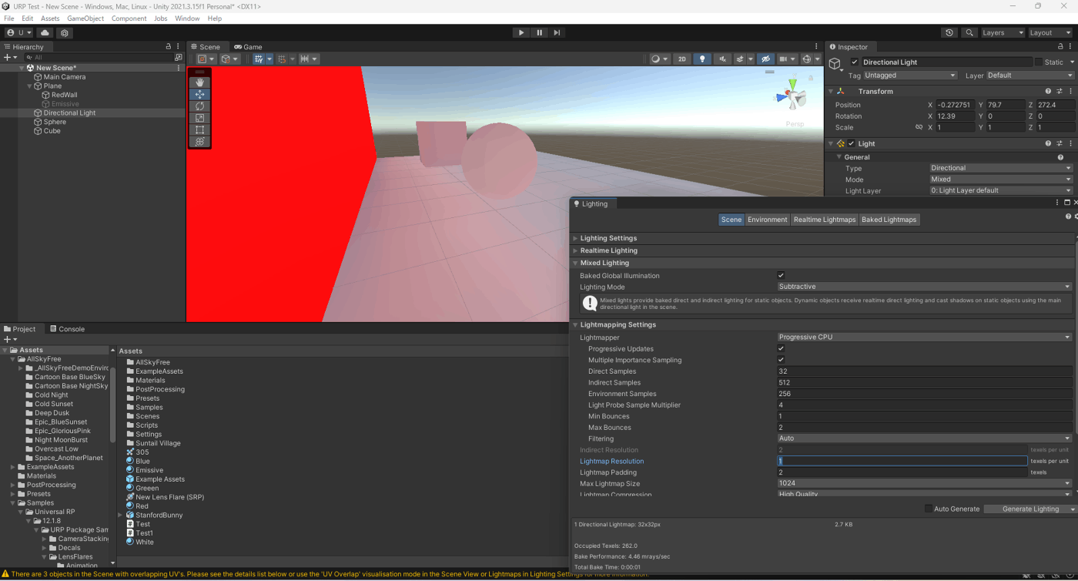
Task: Open the Layout dropdown
Action: pos(1050,32)
